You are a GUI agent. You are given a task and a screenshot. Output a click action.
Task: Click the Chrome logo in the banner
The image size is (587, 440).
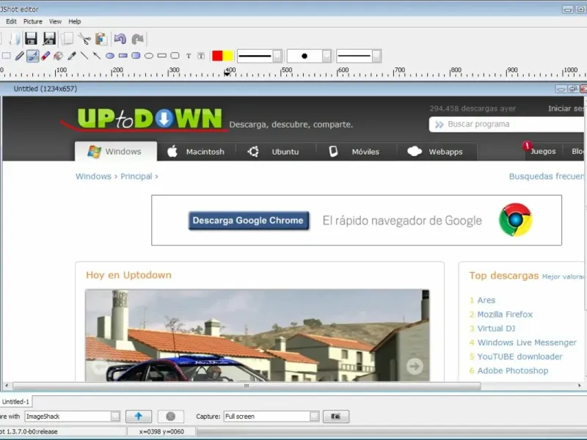click(x=516, y=220)
